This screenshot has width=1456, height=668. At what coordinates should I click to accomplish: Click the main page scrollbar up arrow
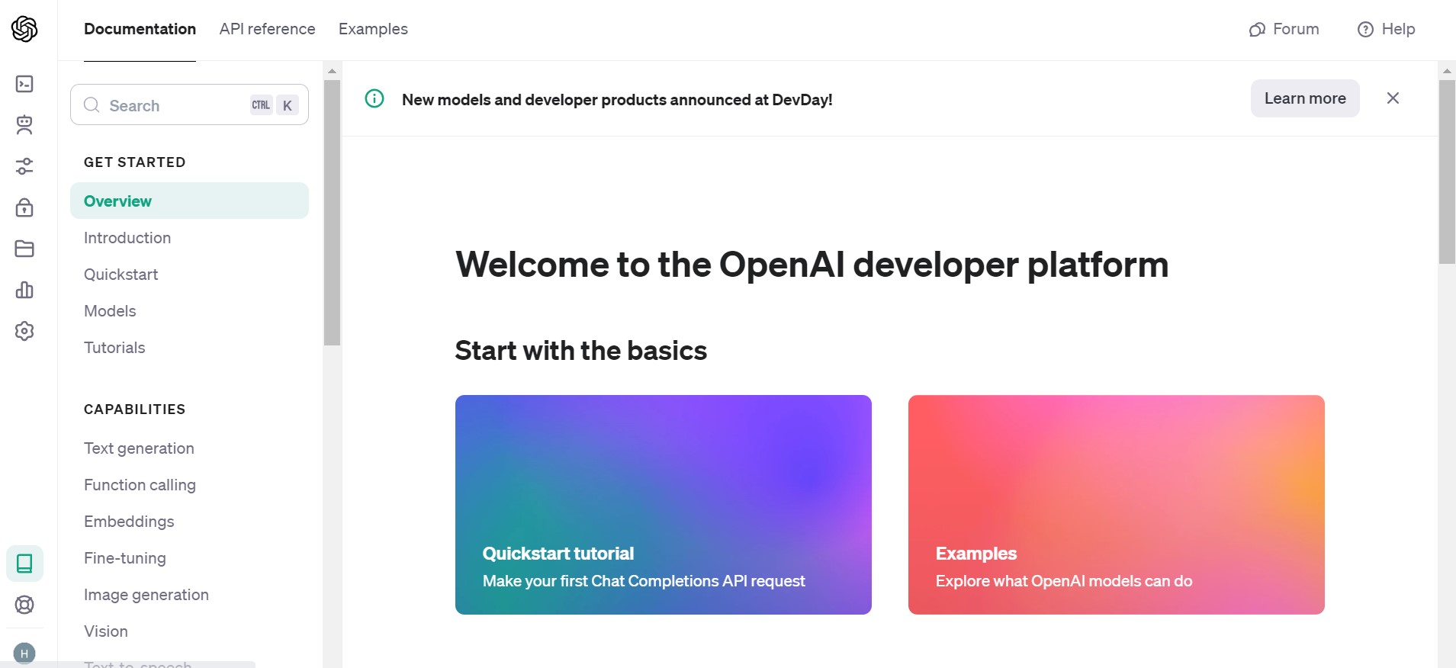click(x=1447, y=71)
